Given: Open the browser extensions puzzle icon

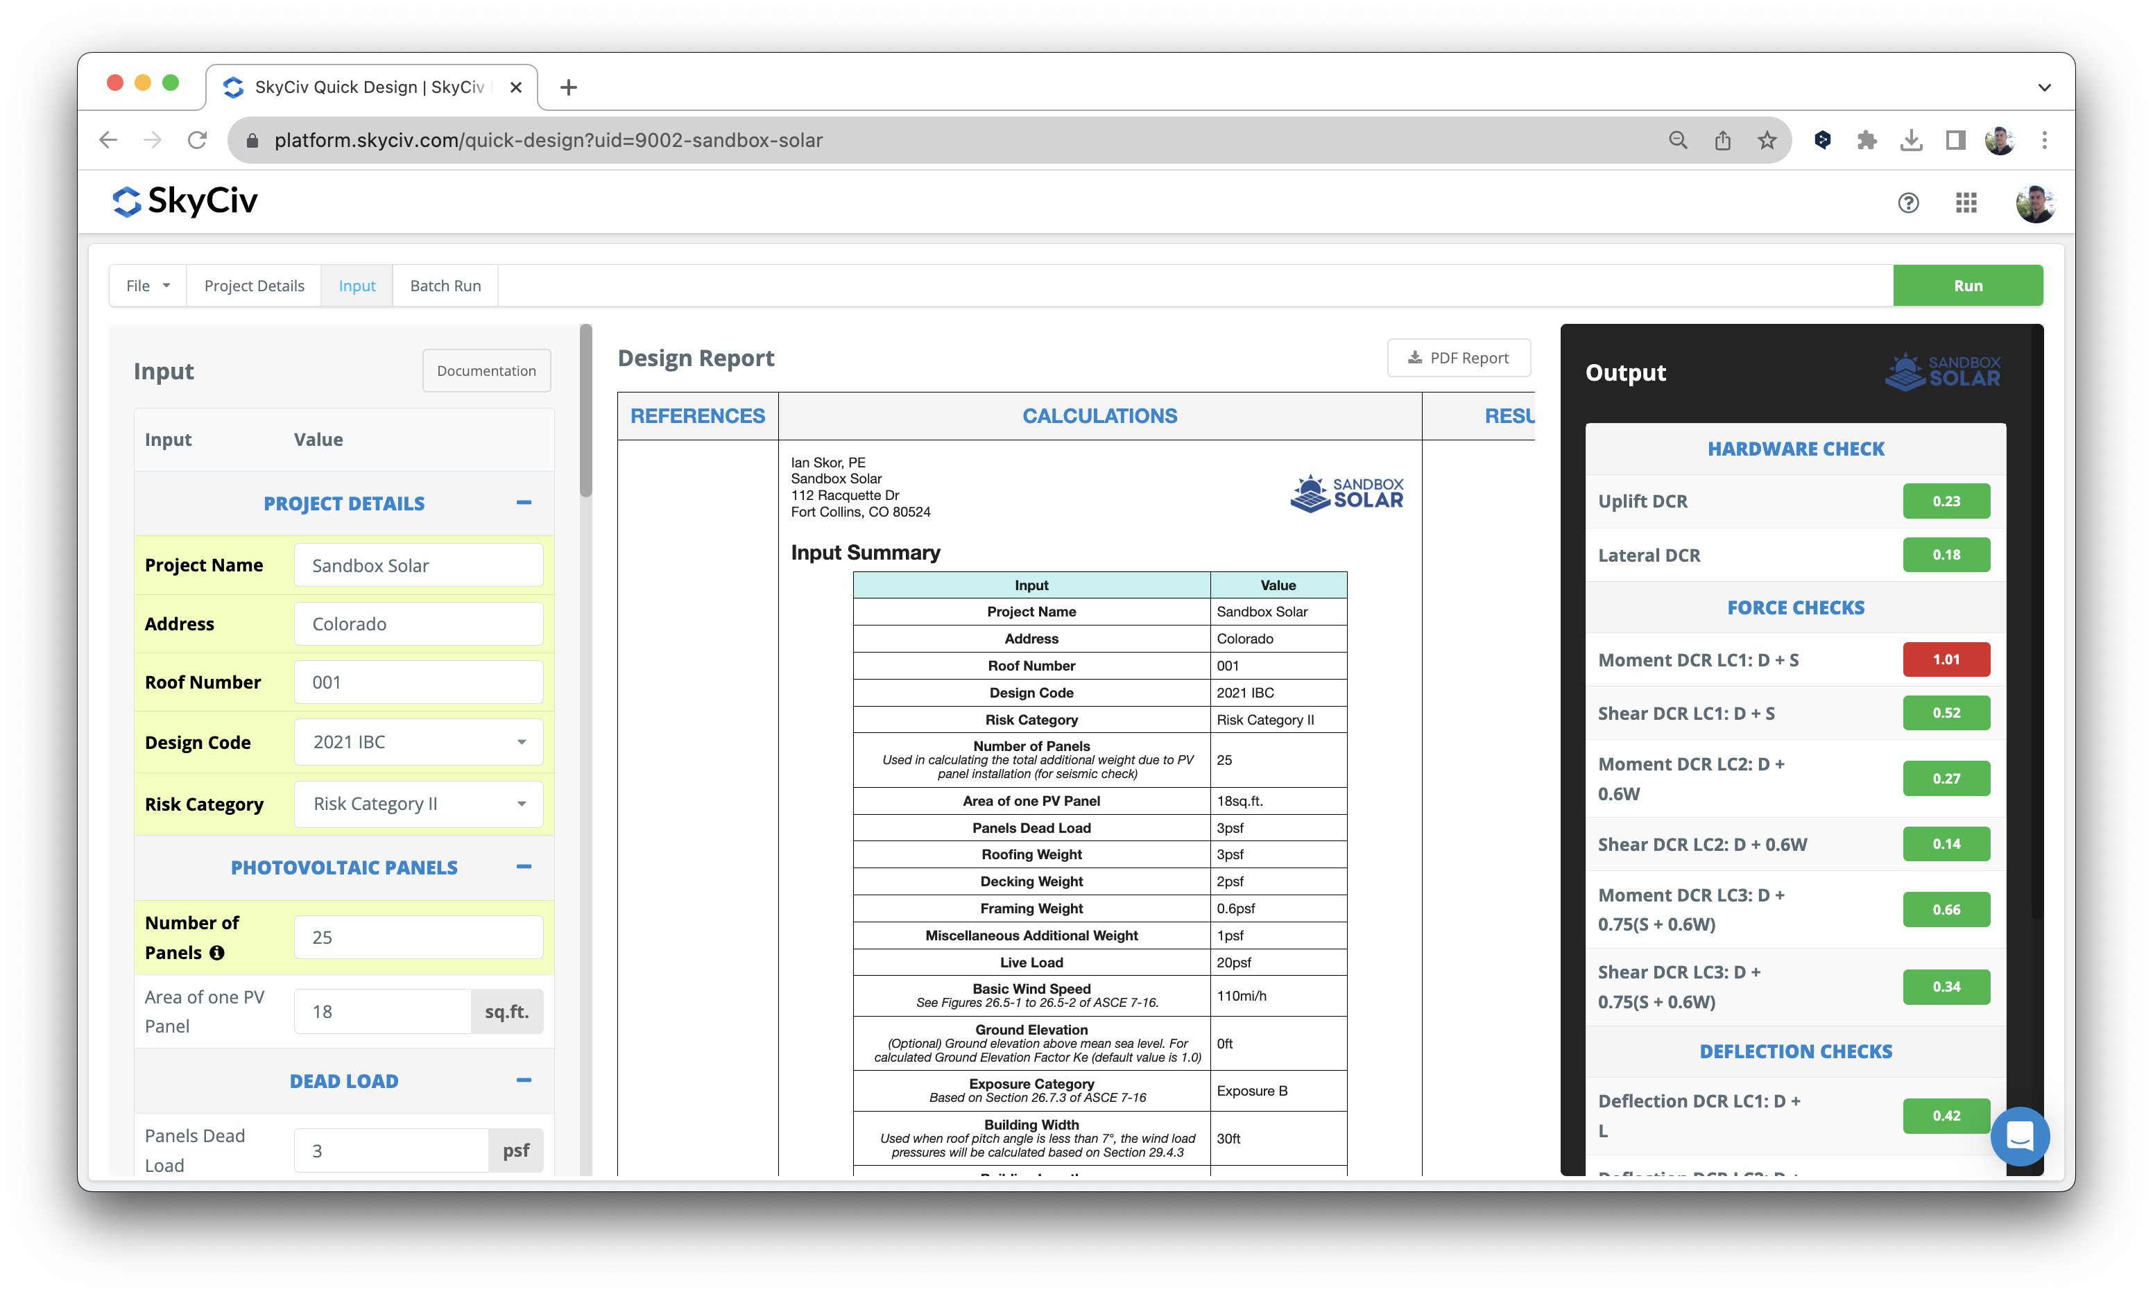Looking at the screenshot, I should [x=1866, y=140].
